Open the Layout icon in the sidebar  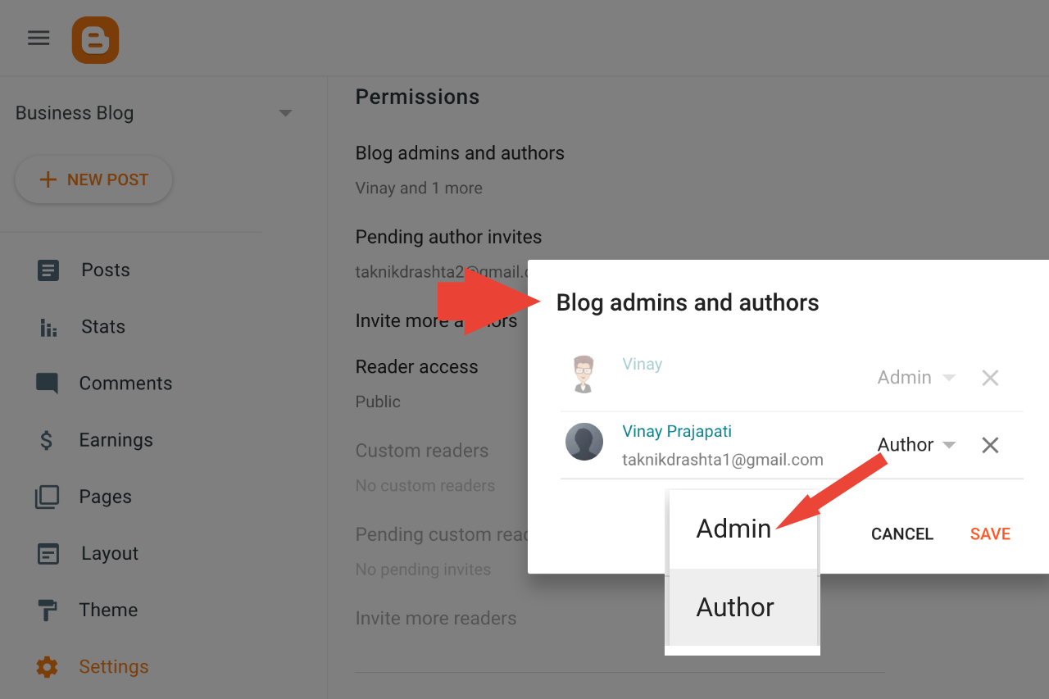48,554
